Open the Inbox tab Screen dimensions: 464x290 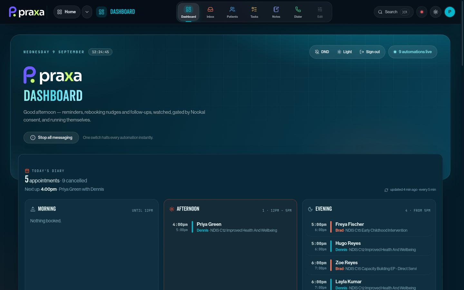click(x=210, y=12)
